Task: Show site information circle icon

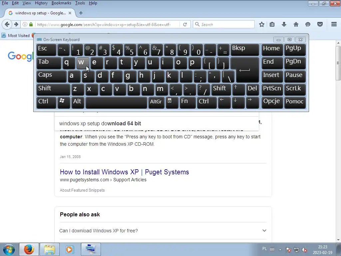Action: pos(25,24)
